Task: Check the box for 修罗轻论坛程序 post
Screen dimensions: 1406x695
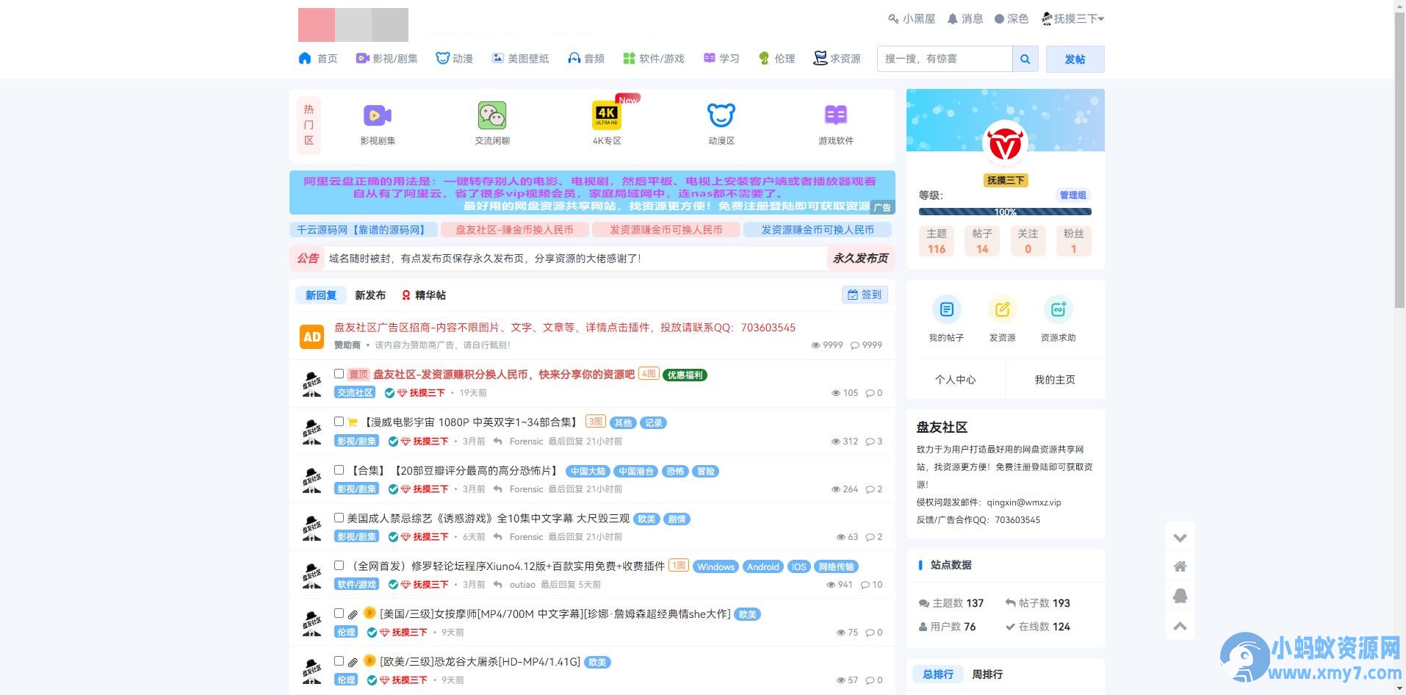Action: 339,565
